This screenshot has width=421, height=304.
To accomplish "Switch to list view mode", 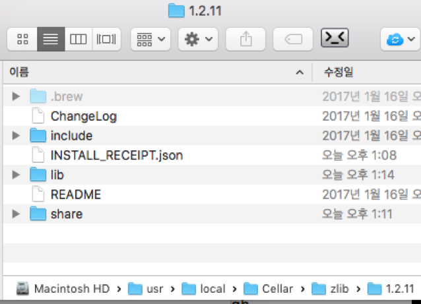I will (x=50, y=40).
